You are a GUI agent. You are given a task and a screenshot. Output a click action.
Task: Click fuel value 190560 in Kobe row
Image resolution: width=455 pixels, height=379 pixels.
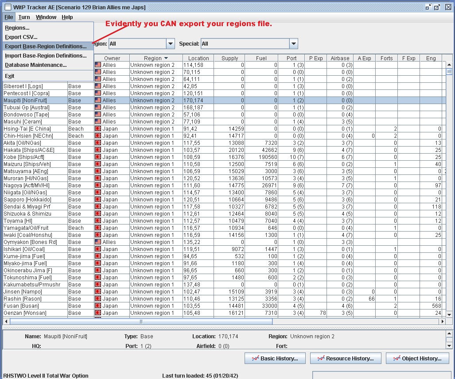point(268,157)
